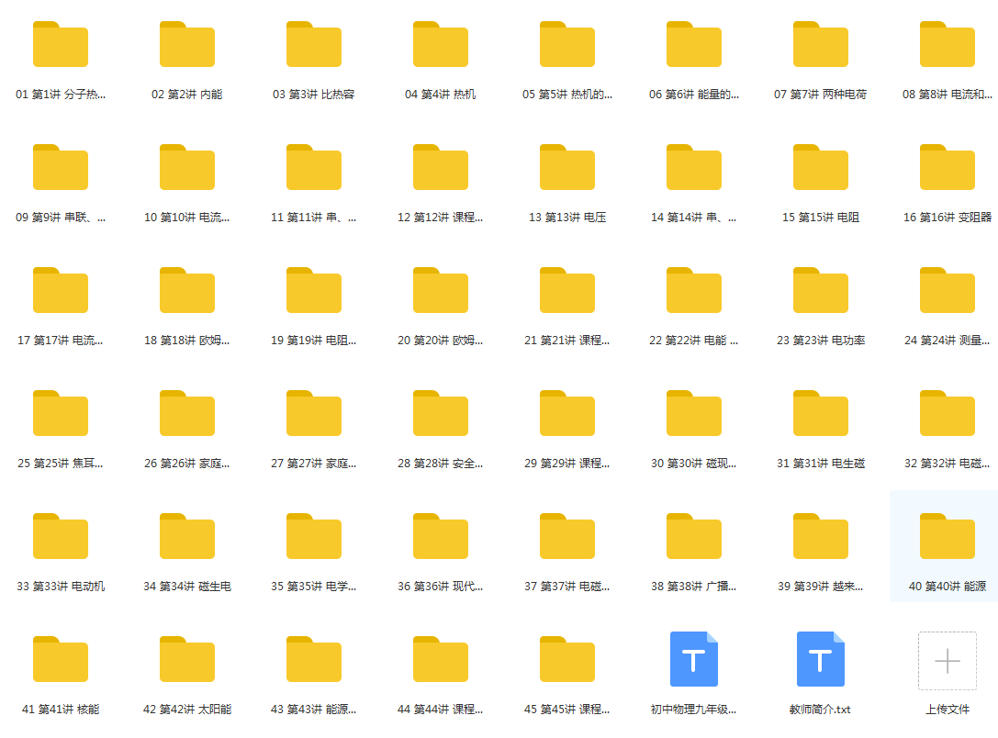Viewport: 998px width, 738px height.
Task: Open the 16 第16讲 变阻器 folder
Action: coord(948,168)
